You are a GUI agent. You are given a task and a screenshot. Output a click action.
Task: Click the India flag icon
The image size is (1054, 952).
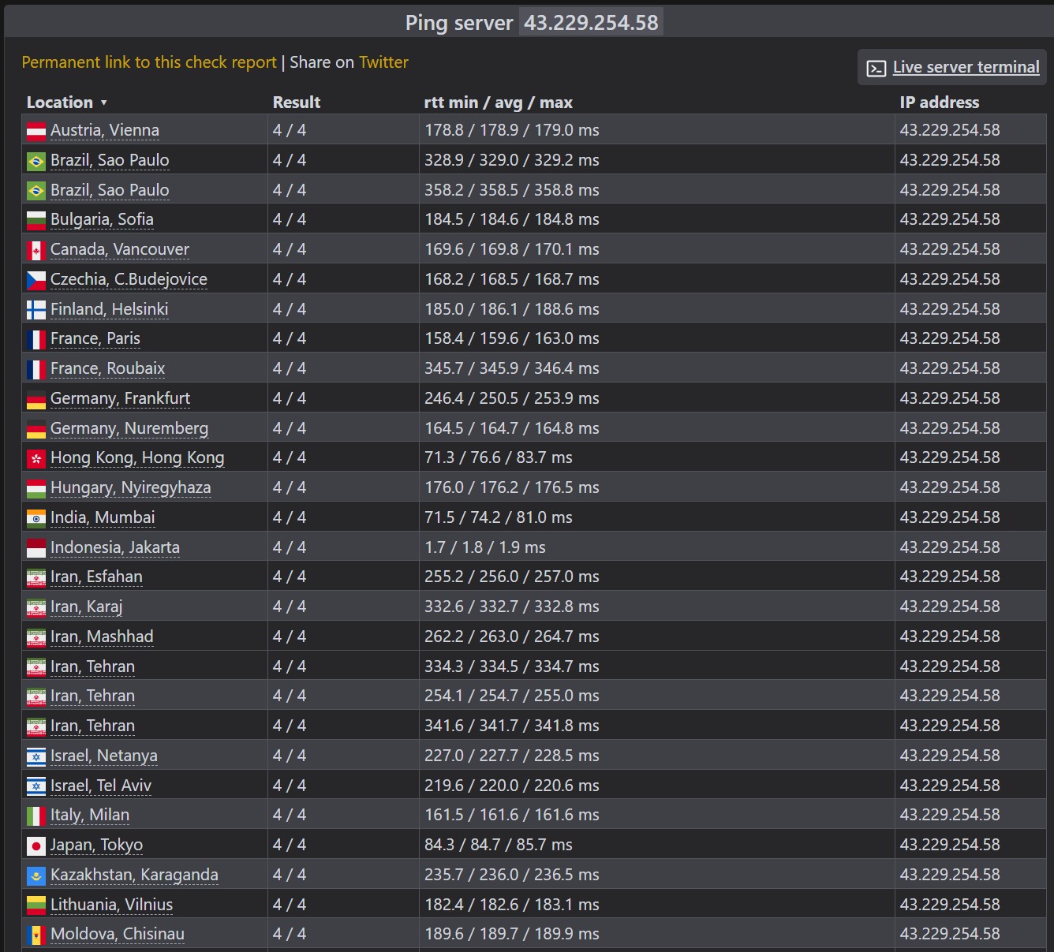36,518
